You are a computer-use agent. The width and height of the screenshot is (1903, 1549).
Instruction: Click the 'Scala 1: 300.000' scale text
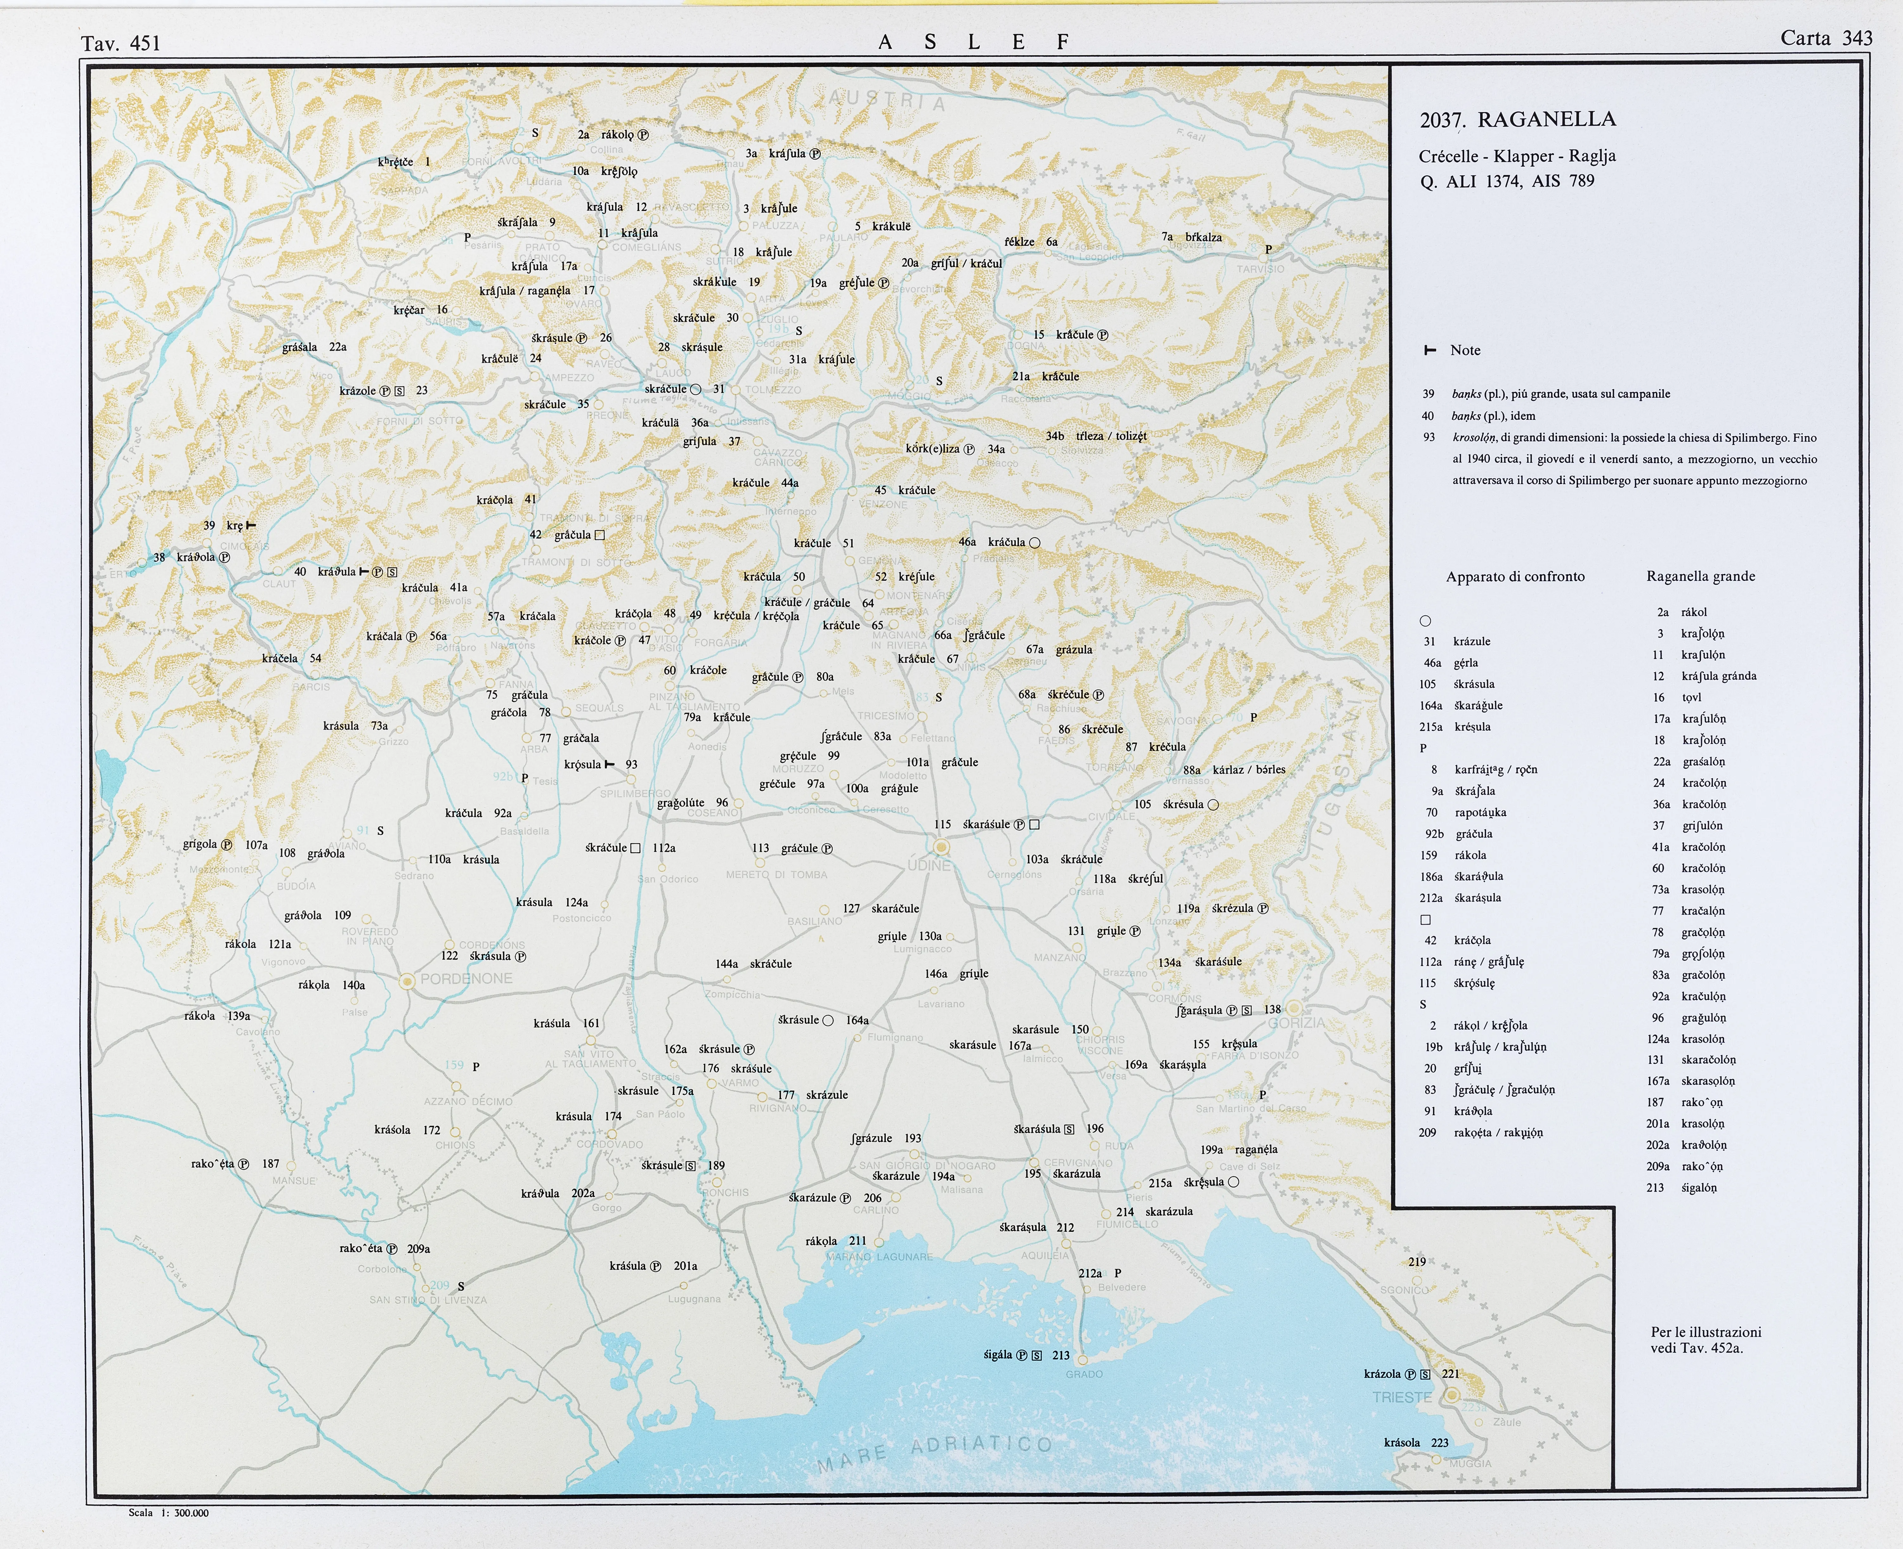tap(169, 1513)
